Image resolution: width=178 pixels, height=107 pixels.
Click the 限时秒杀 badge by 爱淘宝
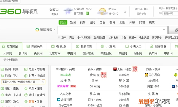pos(104,75)
